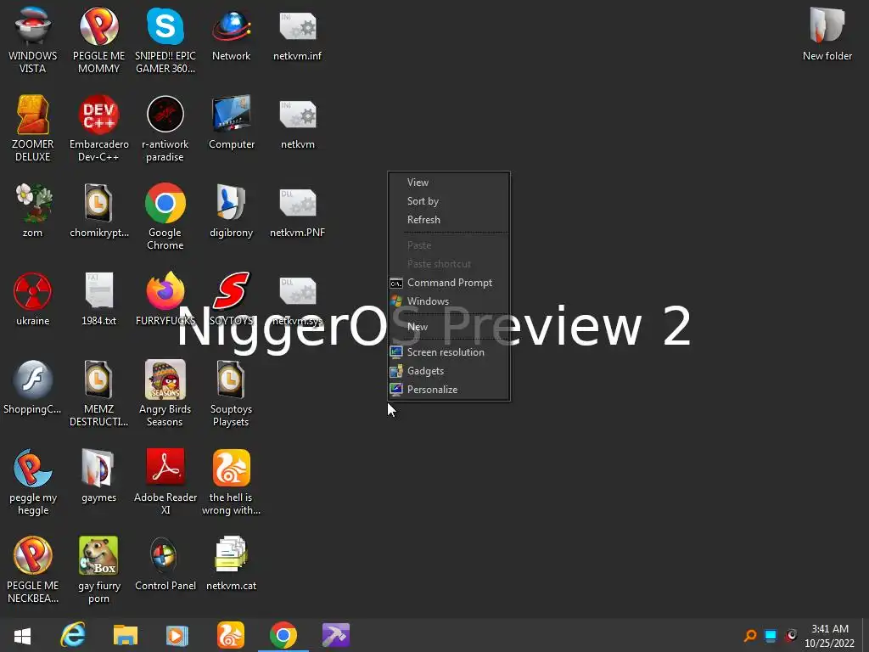Open the 1984.txt text file

98,299
